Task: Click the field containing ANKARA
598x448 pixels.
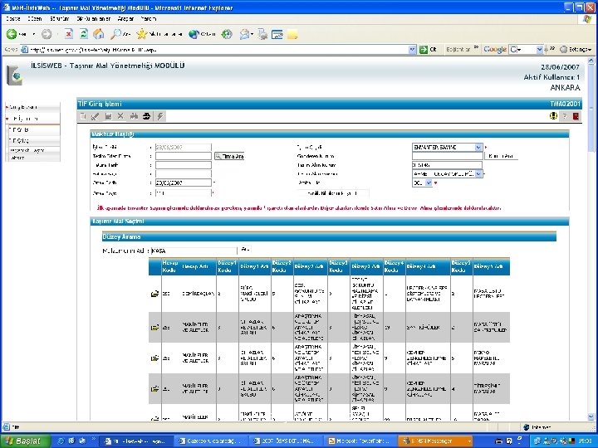Action: coord(447,165)
